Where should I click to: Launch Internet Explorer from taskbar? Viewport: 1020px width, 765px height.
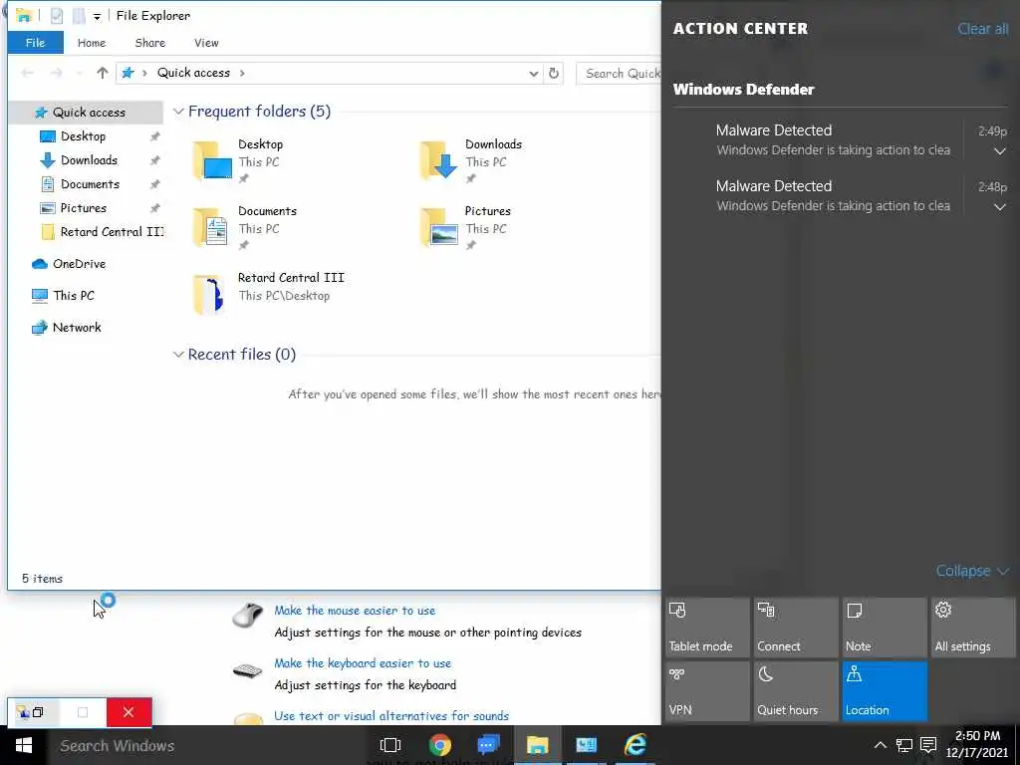[x=636, y=745]
